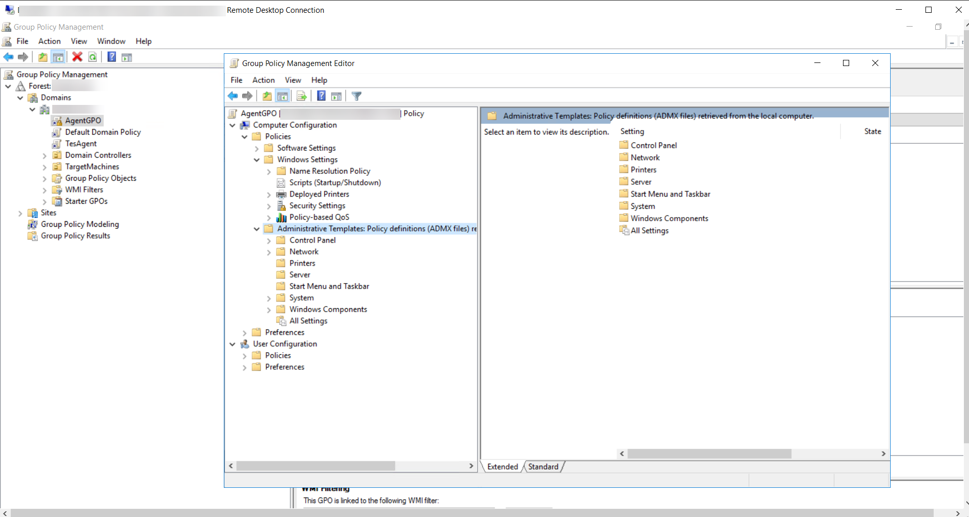Click red Delete X icon in toolbar

pyautogui.click(x=77, y=57)
